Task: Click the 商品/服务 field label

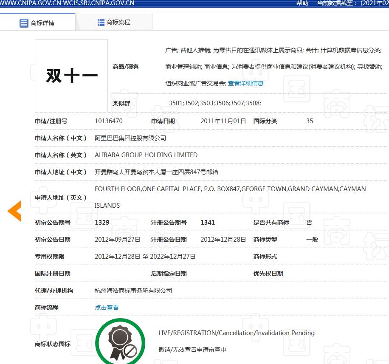Action: coord(126,67)
